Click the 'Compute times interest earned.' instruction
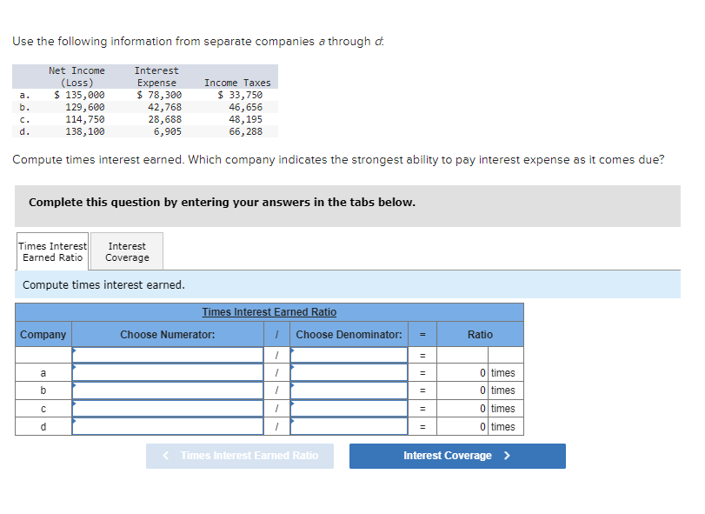Screen dimensions: 705x514 (x=103, y=284)
